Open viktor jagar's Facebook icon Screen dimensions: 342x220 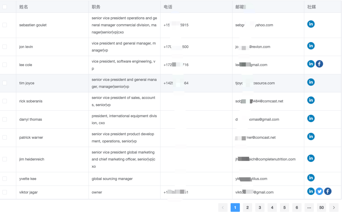pyautogui.click(x=328, y=191)
